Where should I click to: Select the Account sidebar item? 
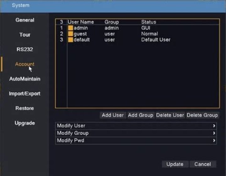(25, 64)
